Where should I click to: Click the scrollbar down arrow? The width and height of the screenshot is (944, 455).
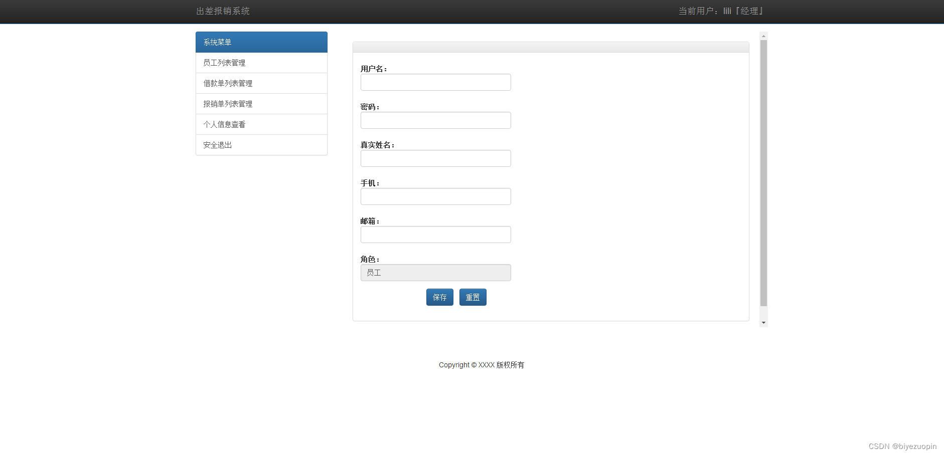click(763, 323)
